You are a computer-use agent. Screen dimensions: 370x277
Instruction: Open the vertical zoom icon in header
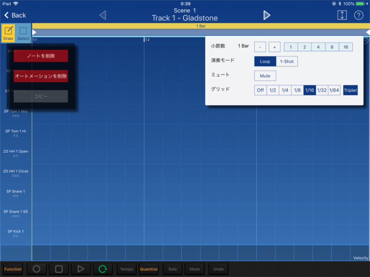pos(342,15)
